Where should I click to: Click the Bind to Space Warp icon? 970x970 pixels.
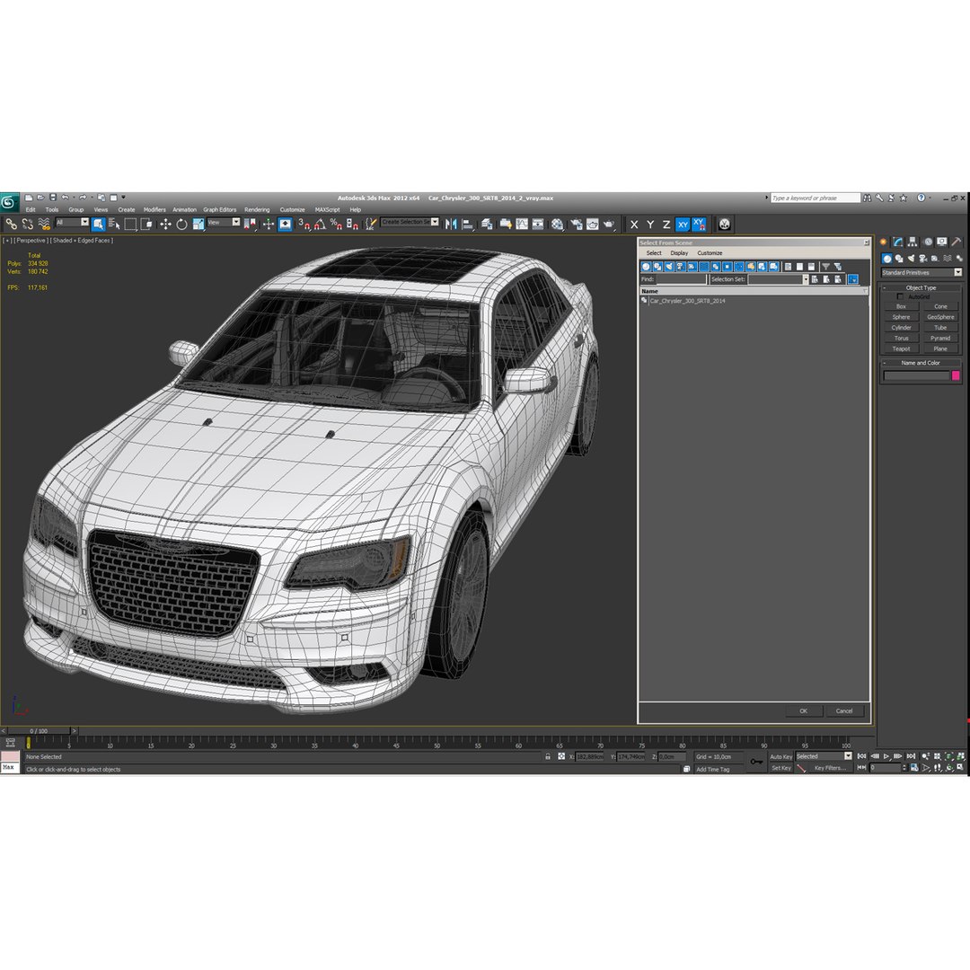pos(43,224)
